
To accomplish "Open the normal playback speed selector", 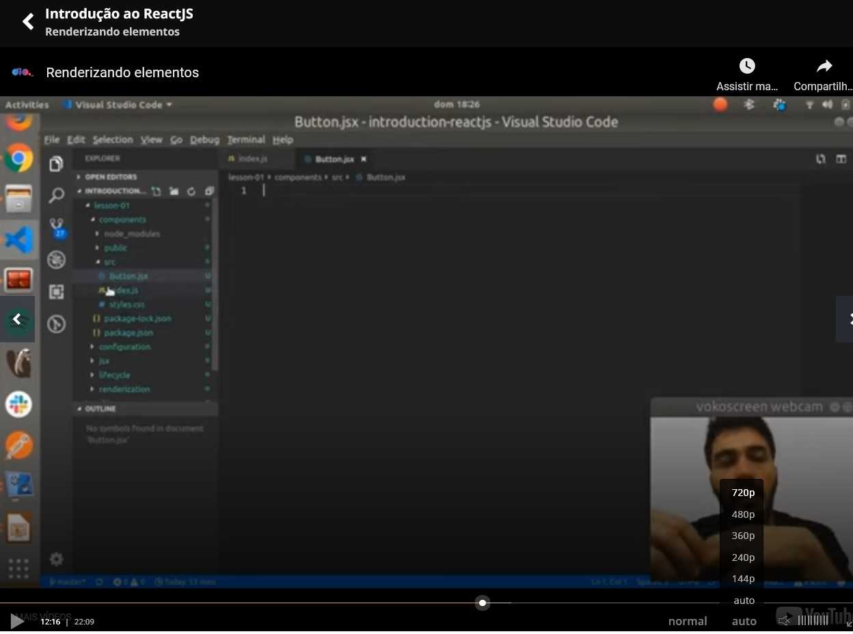I will pos(688,621).
